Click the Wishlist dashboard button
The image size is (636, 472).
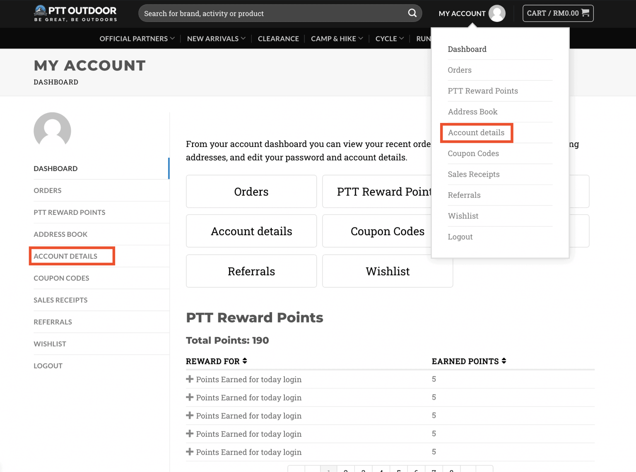click(x=387, y=271)
